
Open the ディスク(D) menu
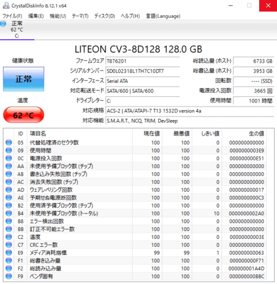[105, 16]
